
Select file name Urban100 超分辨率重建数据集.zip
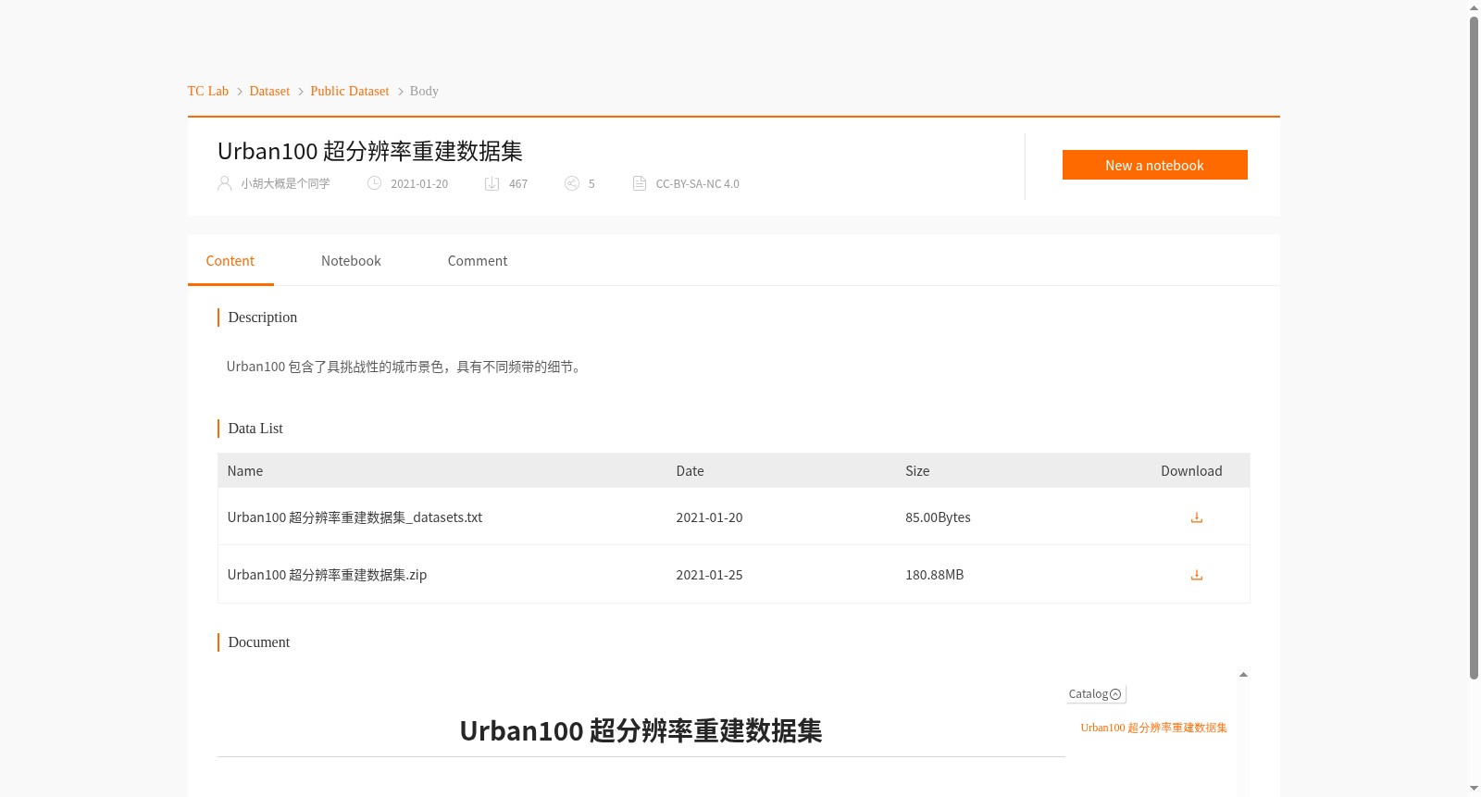click(327, 575)
